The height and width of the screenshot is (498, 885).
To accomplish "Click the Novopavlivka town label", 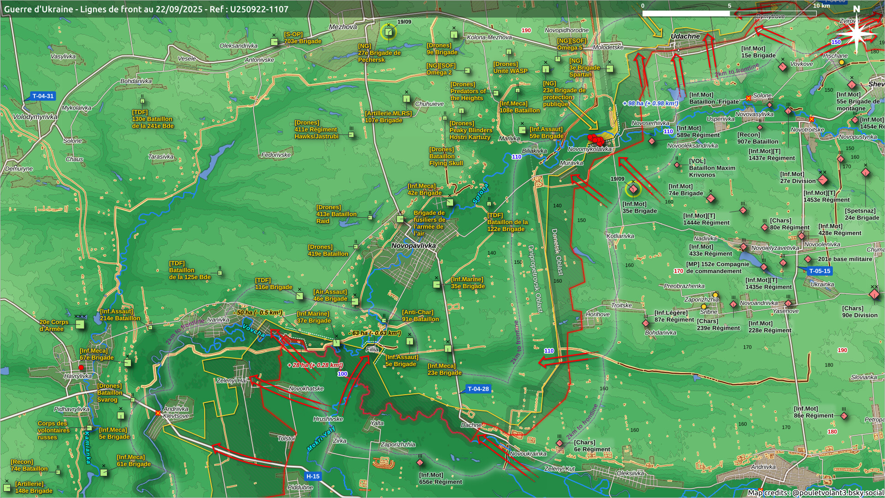I will point(413,246).
